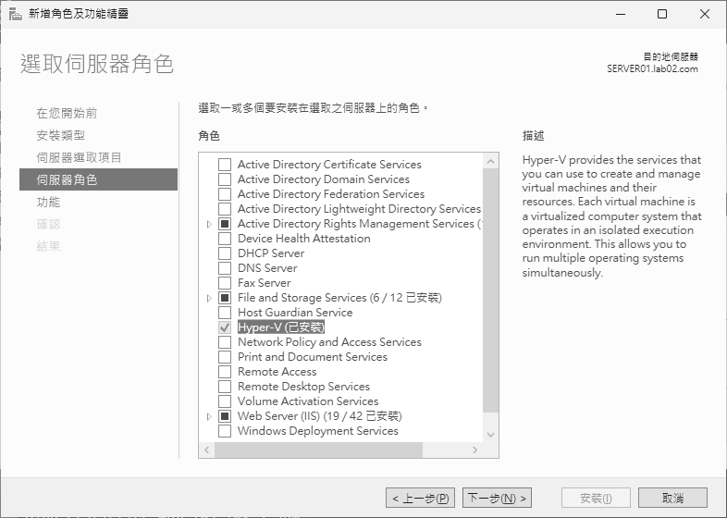Image resolution: width=727 pixels, height=518 pixels.
Task: Select Windows Deployment Services label
Action: click(318, 431)
